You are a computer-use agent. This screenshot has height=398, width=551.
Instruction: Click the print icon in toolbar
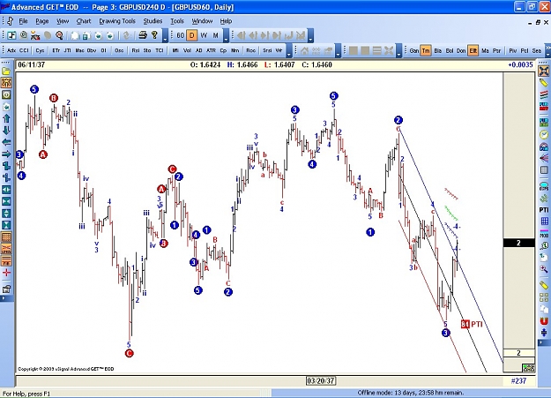pyautogui.click(x=143, y=35)
